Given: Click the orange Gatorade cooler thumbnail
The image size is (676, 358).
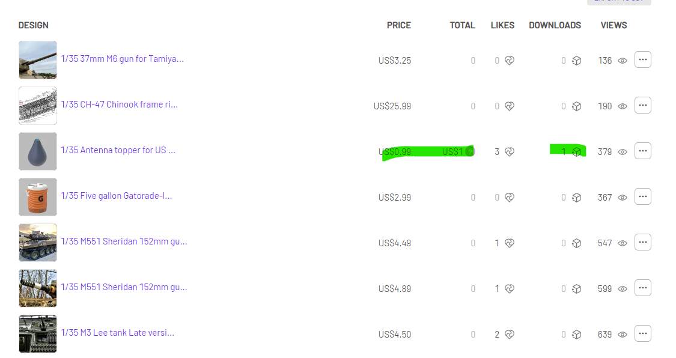Looking at the screenshot, I should (38, 197).
